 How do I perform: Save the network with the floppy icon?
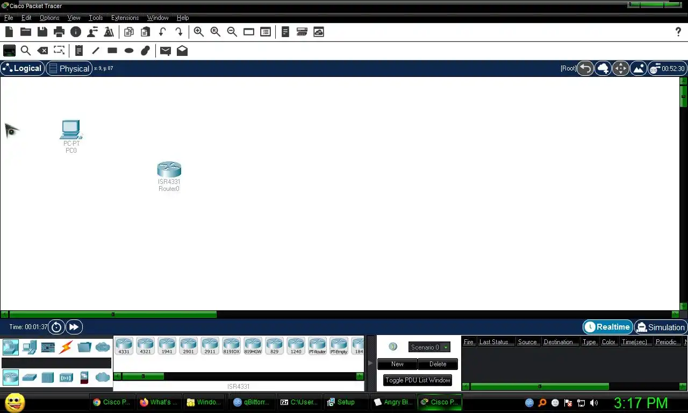[42, 32]
